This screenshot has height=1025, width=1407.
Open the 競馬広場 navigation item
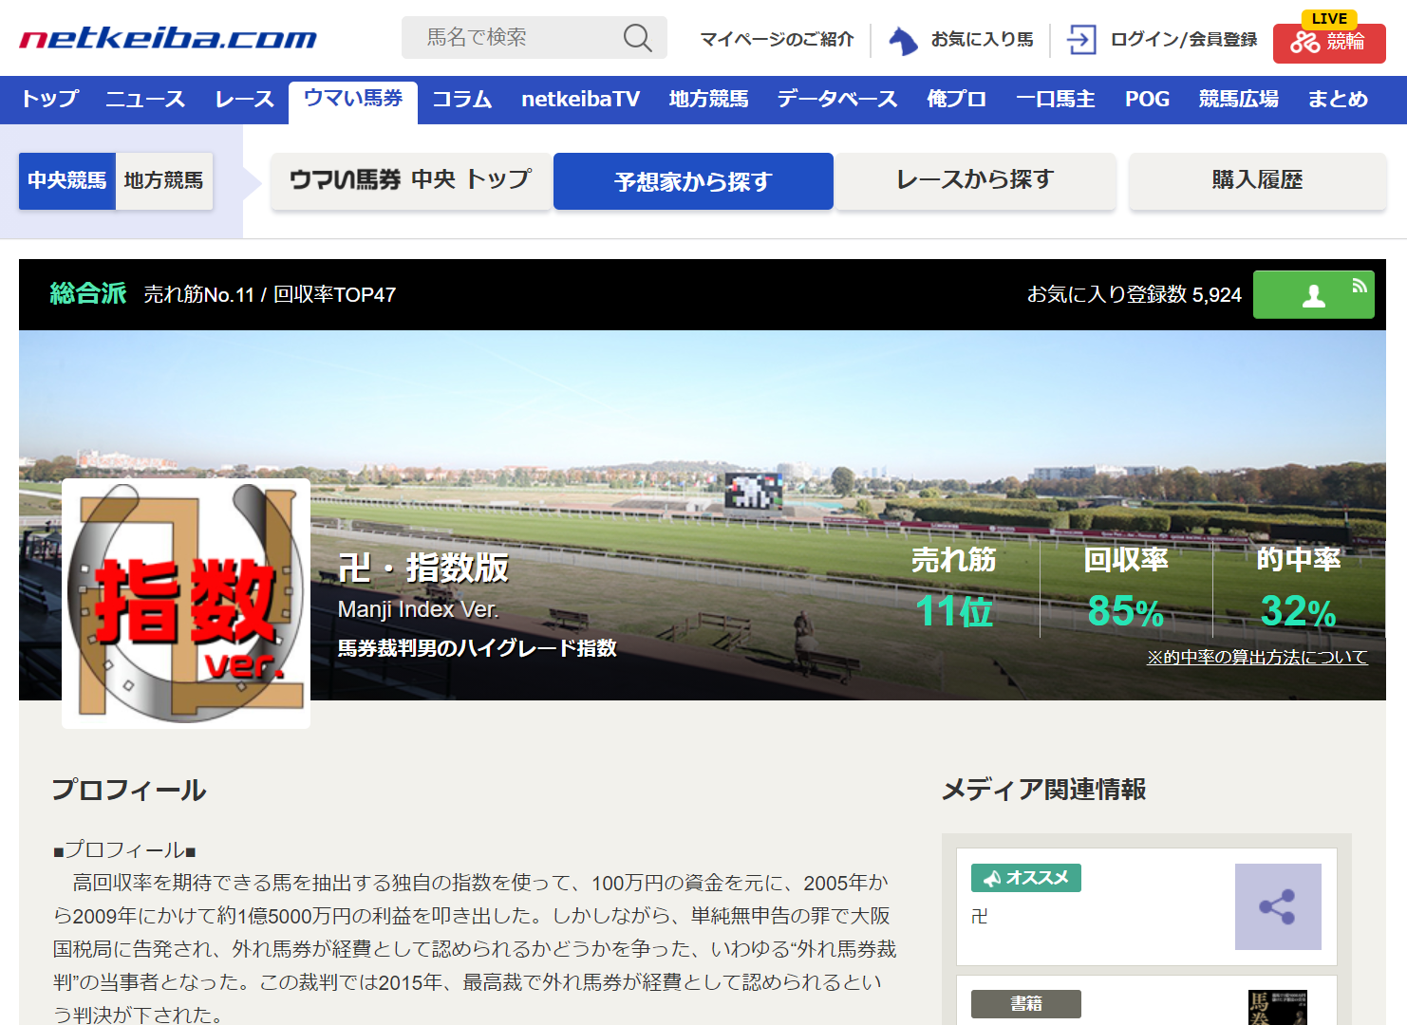click(1238, 99)
